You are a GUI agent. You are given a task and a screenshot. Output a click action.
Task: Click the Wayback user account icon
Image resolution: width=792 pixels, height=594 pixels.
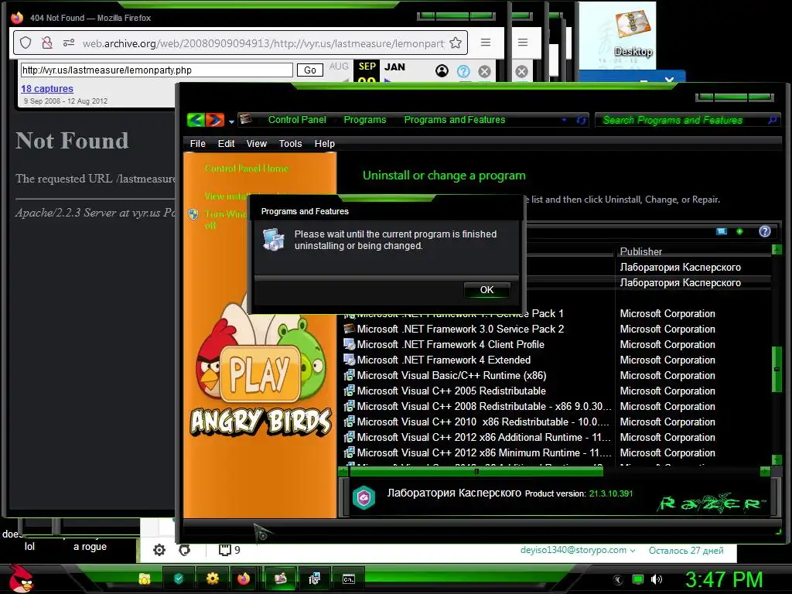pos(442,71)
